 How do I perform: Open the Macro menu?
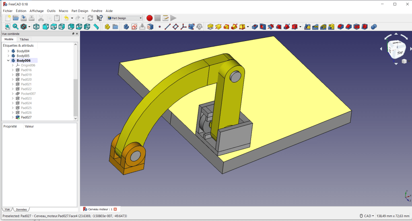coord(63,11)
